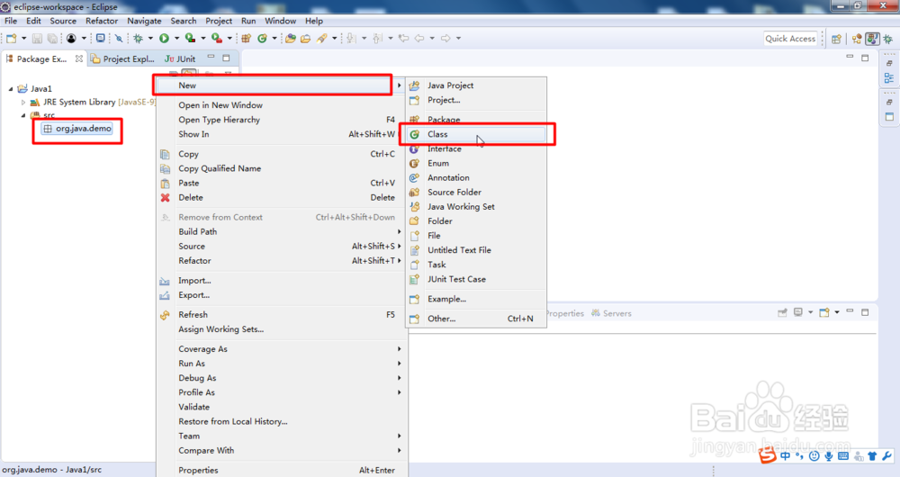Choose Delete in the context menu
This screenshot has width=900, height=477.
click(281, 197)
